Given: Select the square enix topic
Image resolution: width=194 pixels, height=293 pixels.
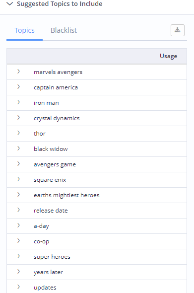Looking at the screenshot, I should coord(50,180).
